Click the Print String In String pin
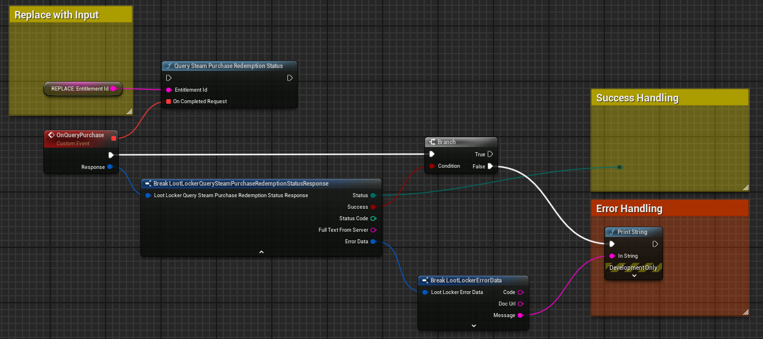Image resolution: width=763 pixels, height=339 pixels. point(612,256)
